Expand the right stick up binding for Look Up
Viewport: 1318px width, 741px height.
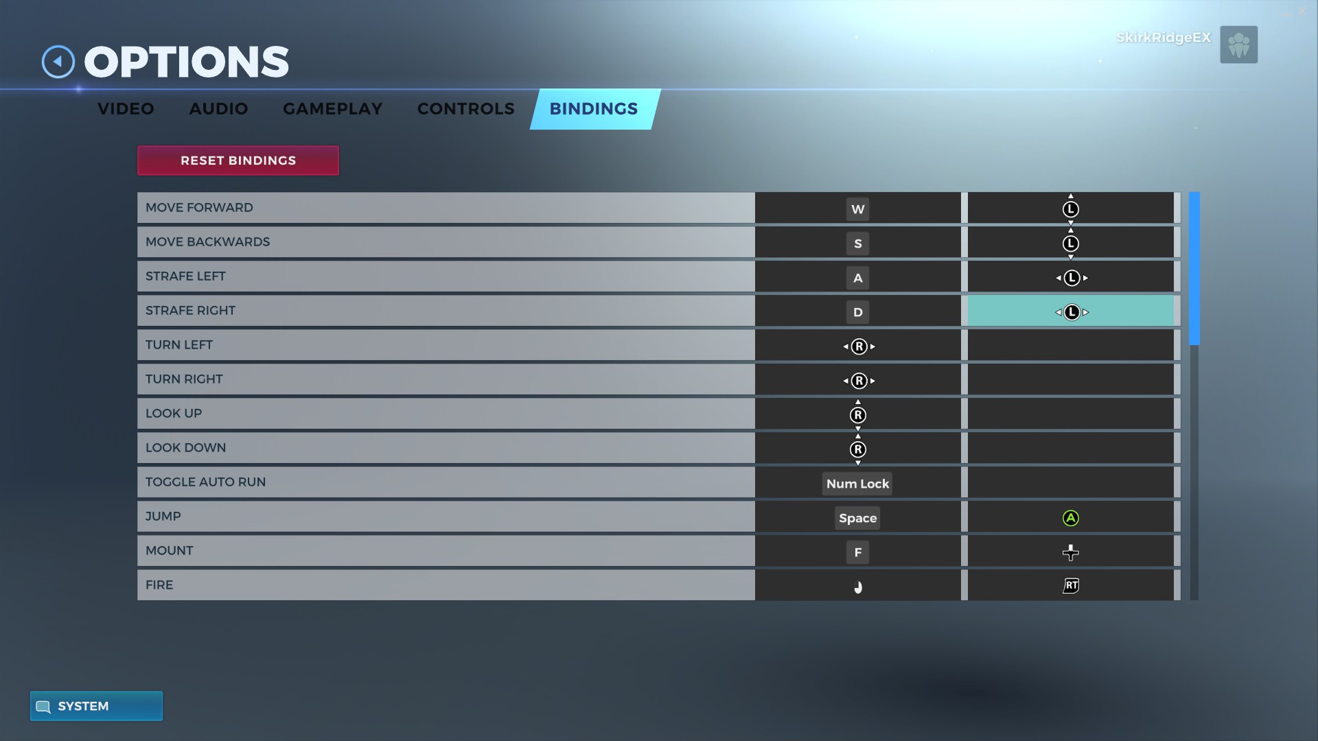coord(857,414)
